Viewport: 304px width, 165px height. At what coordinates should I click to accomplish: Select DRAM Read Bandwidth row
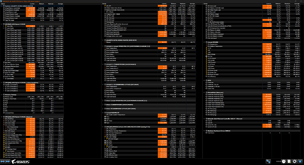[x=149, y=32]
